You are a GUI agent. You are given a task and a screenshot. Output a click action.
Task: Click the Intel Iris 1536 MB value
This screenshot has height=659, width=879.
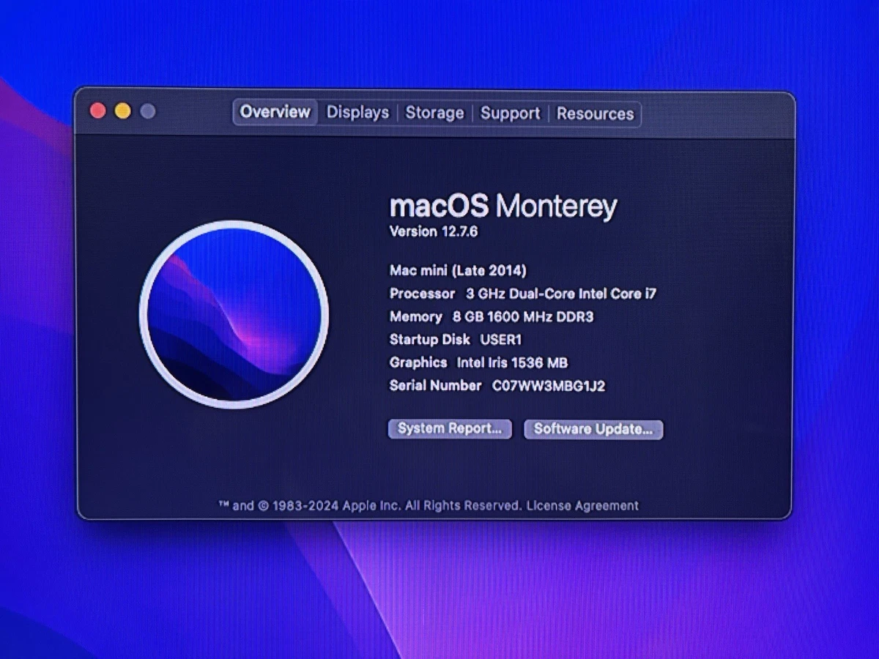512,362
